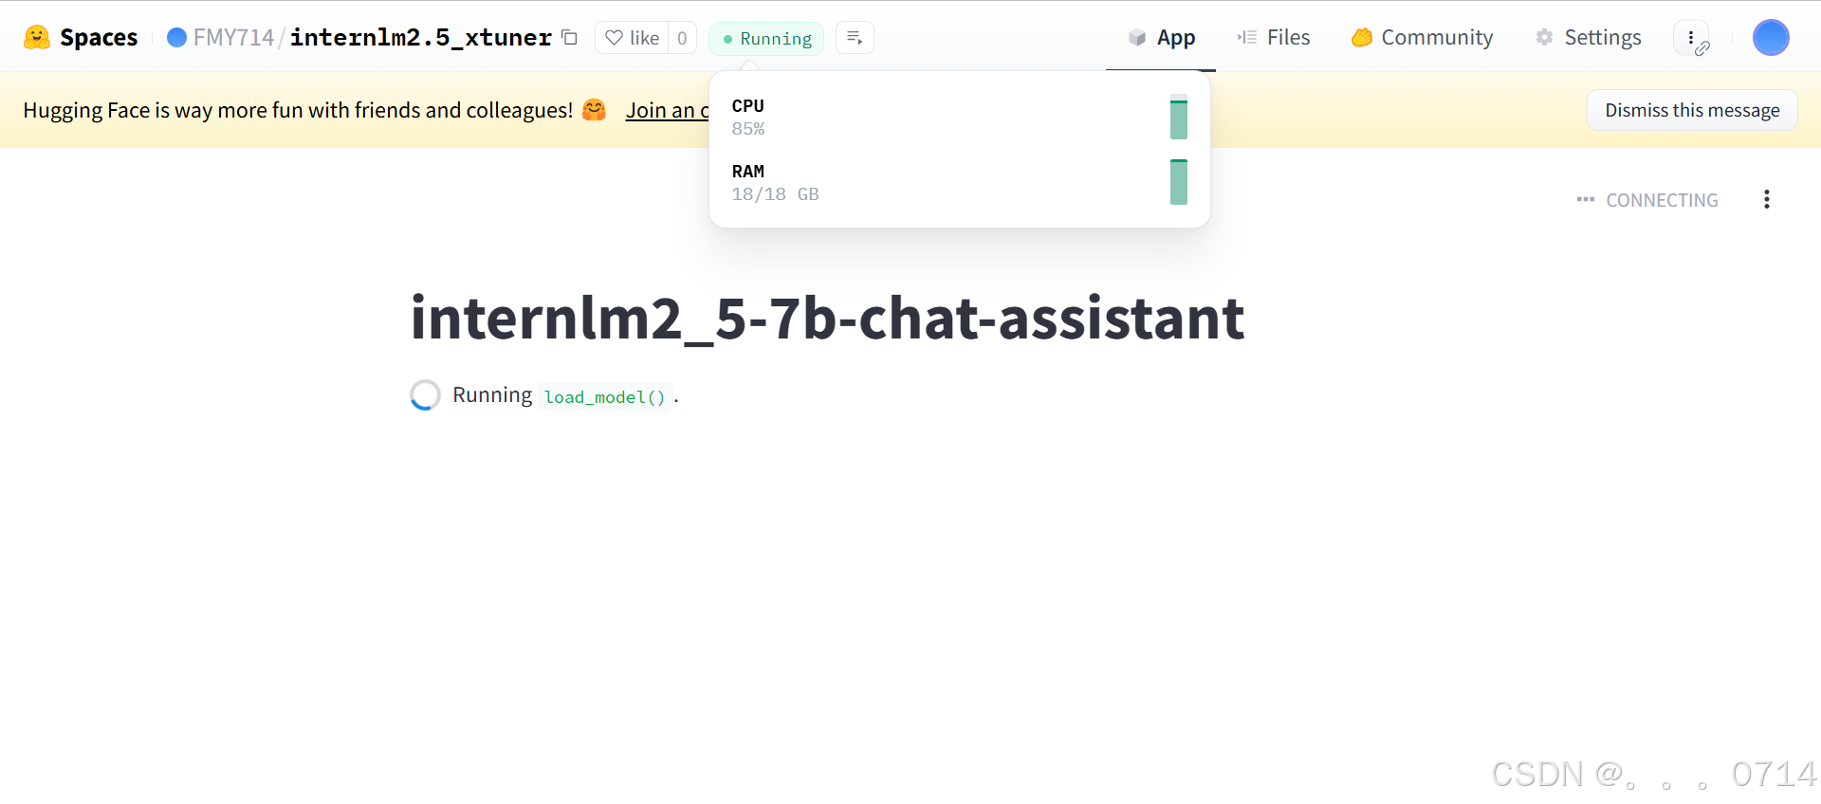Open the Settings tab
1821x804 pixels.
(x=1589, y=38)
